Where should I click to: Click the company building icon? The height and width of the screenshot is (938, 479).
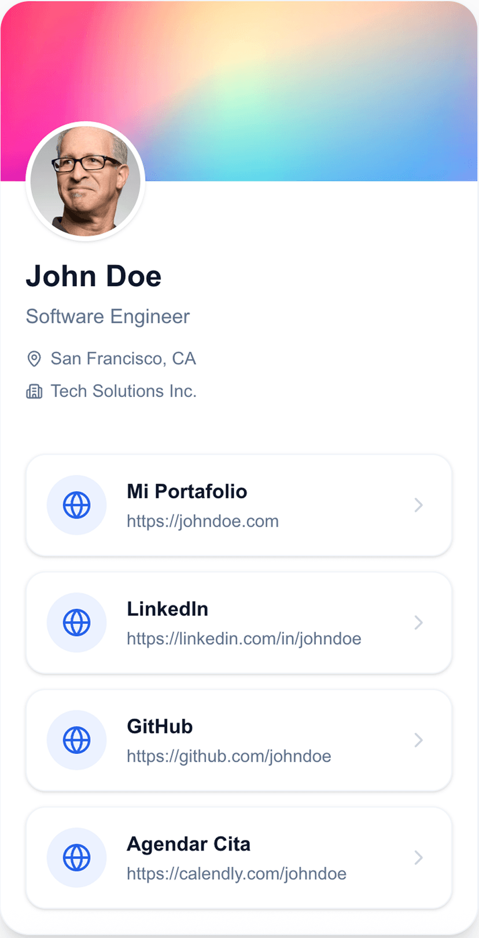coord(34,392)
